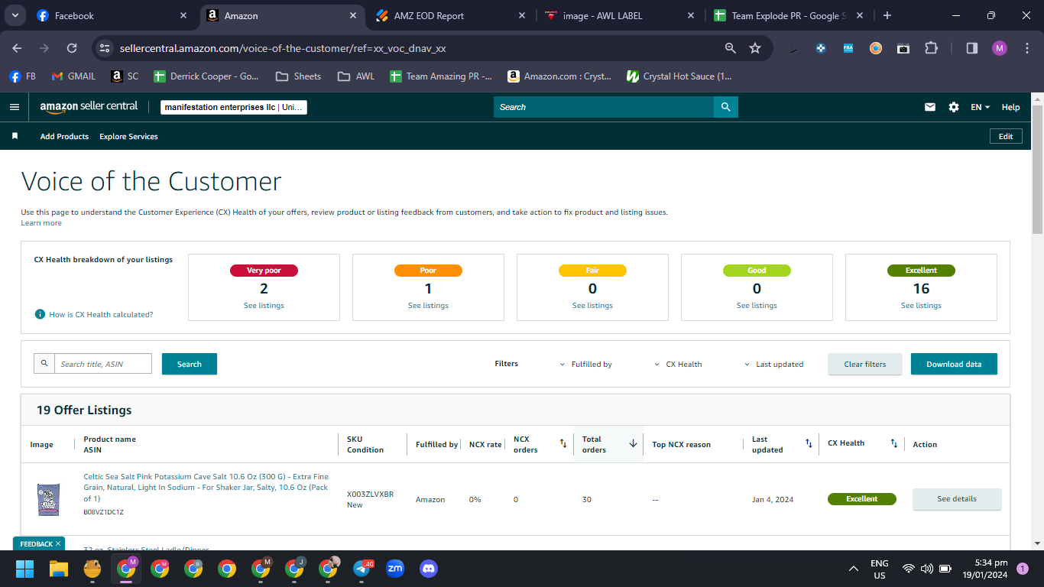Image resolution: width=1044 pixels, height=587 pixels.
Task: Open Help in Seller Central header
Action: (x=1010, y=107)
